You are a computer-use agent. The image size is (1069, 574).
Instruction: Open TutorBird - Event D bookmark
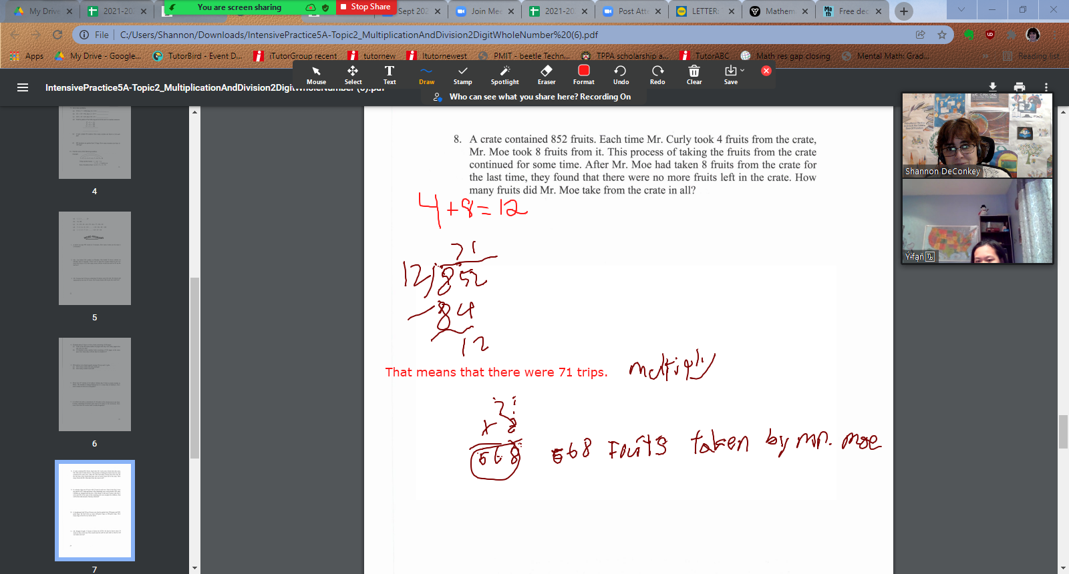[x=198, y=56]
